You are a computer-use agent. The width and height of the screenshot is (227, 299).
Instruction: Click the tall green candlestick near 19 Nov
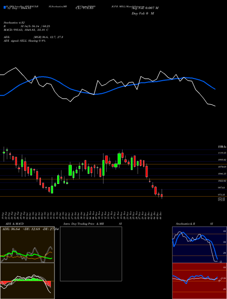click(119, 159)
